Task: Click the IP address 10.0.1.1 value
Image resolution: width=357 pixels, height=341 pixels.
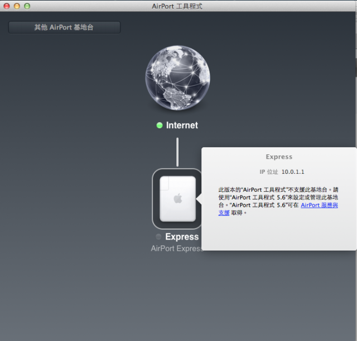Action: pyautogui.click(x=293, y=172)
